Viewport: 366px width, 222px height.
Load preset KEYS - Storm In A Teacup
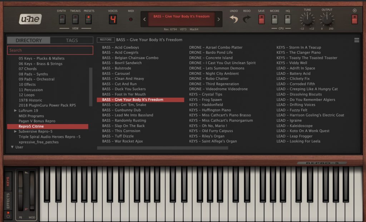(x=299, y=47)
